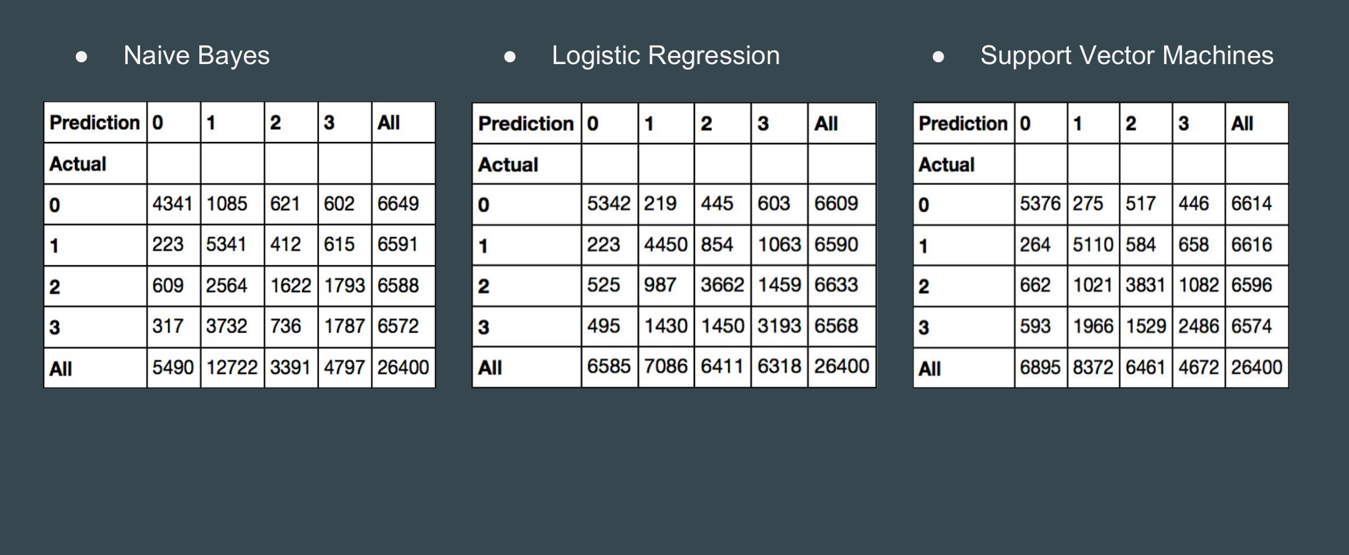Click the All row label in SVM table
This screenshot has width=1349, height=555.
(930, 368)
